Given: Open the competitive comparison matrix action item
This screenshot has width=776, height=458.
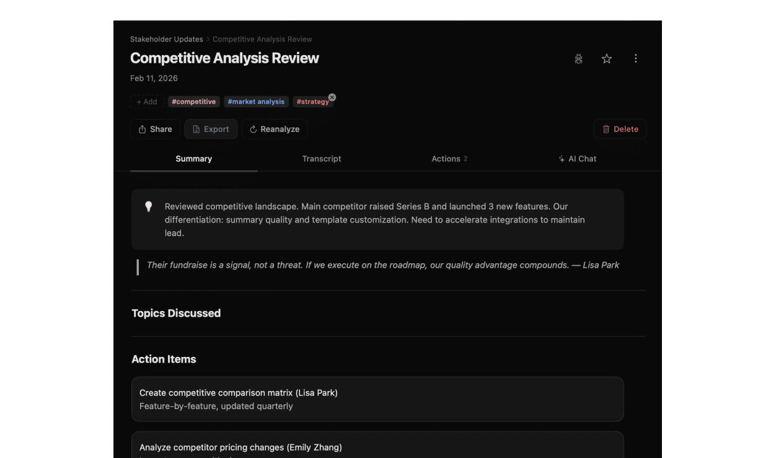Looking at the screenshot, I should (x=377, y=399).
